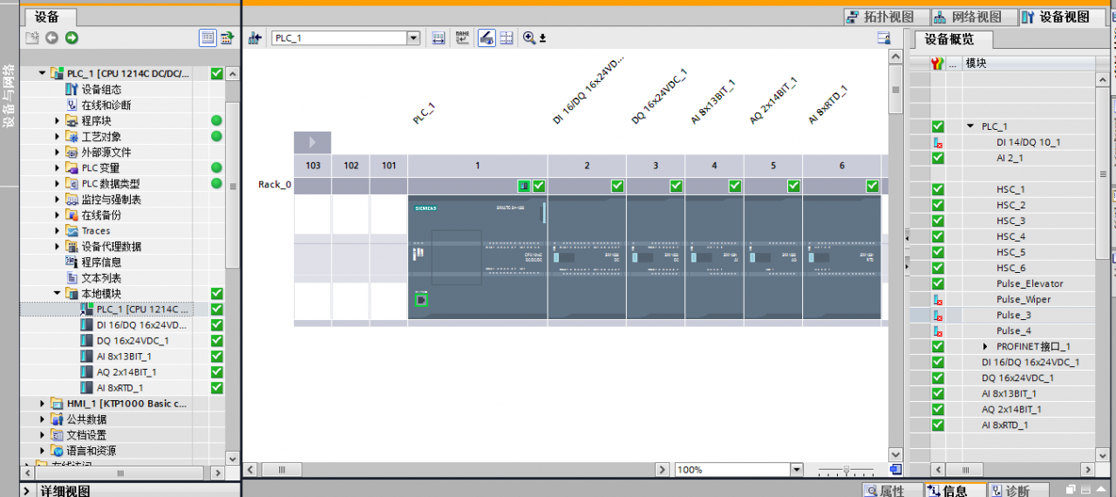
Task: Click the green checkmark beside HSC_1 in device overview
Action: tap(938, 189)
